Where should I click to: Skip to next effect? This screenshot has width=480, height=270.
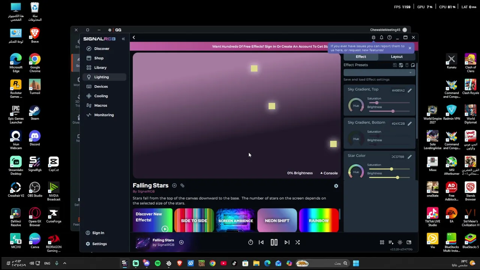point(287,243)
